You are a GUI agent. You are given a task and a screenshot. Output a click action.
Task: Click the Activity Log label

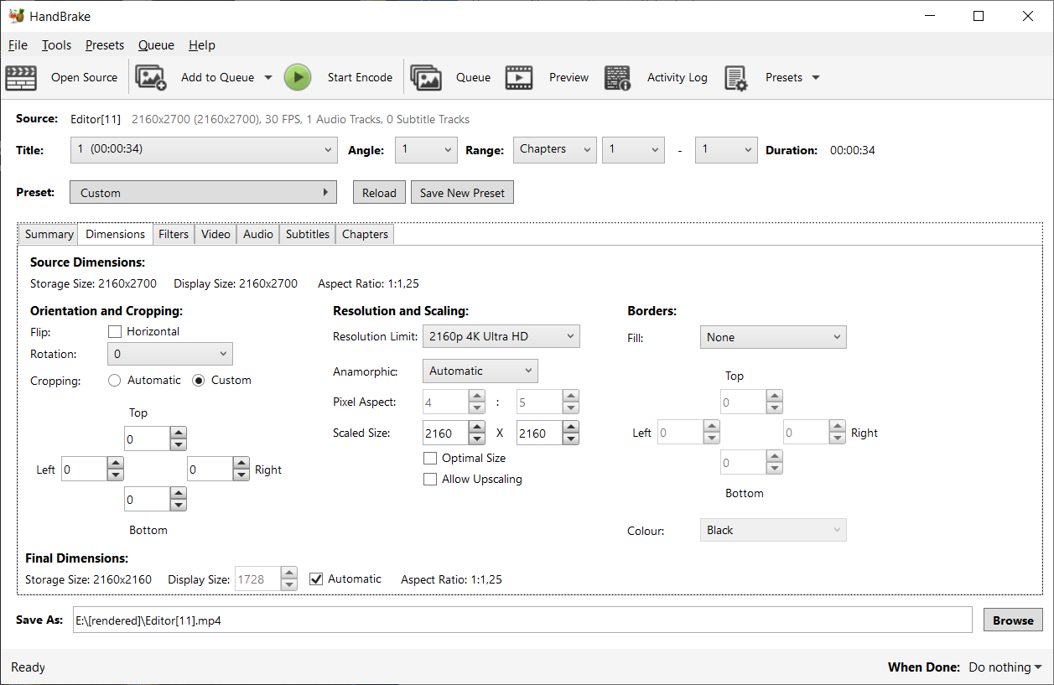(x=677, y=77)
